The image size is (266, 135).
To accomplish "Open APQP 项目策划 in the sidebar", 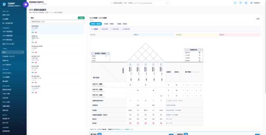I will pyautogui.click(x=13, y=32).
